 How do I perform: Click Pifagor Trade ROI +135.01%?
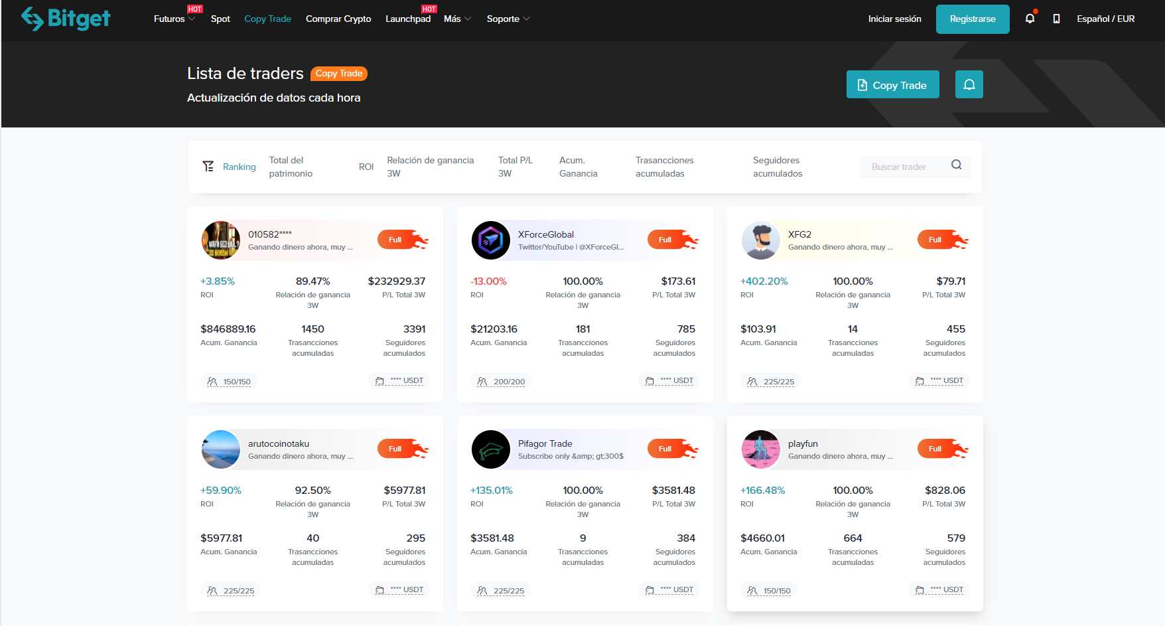coord(491,490)
